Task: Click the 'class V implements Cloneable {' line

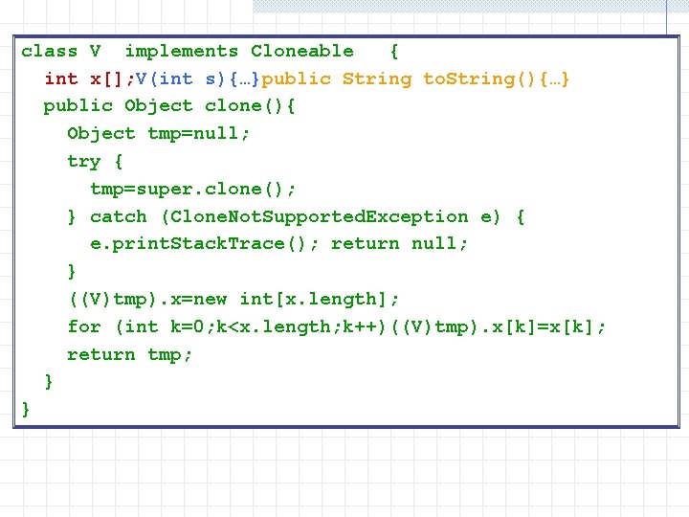Action: [x=210, y=52]
